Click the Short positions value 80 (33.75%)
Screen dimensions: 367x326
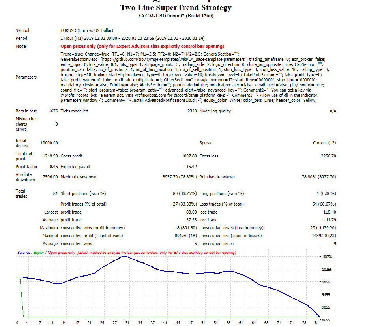(185, 193)
